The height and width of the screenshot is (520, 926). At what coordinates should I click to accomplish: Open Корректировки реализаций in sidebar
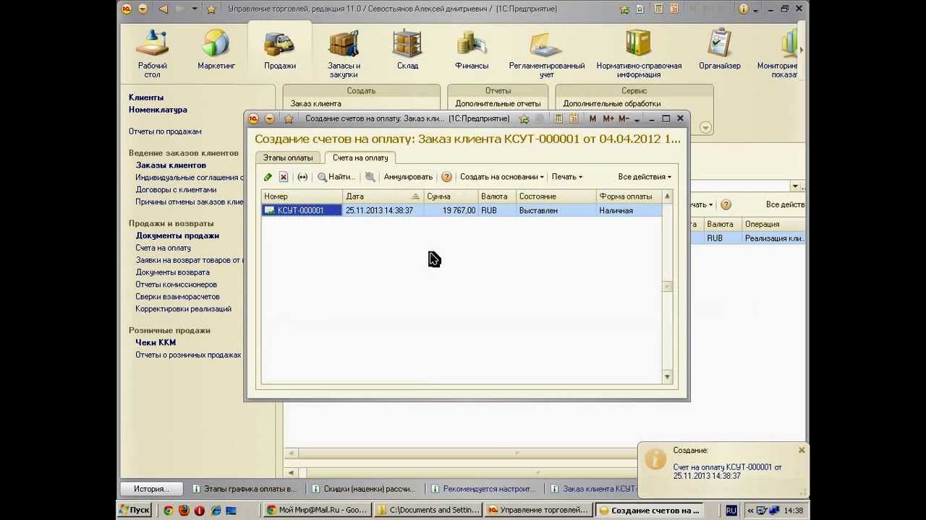click(183, 309)
